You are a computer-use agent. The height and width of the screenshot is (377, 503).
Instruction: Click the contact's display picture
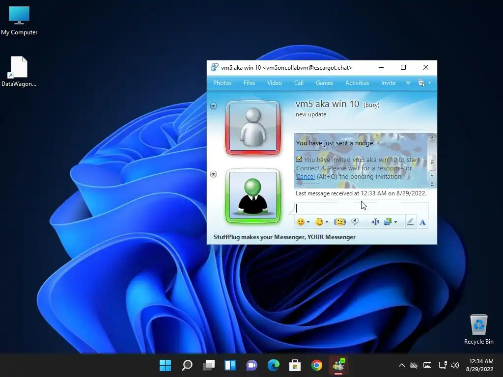pyautogui.click(x=253, y=127)
